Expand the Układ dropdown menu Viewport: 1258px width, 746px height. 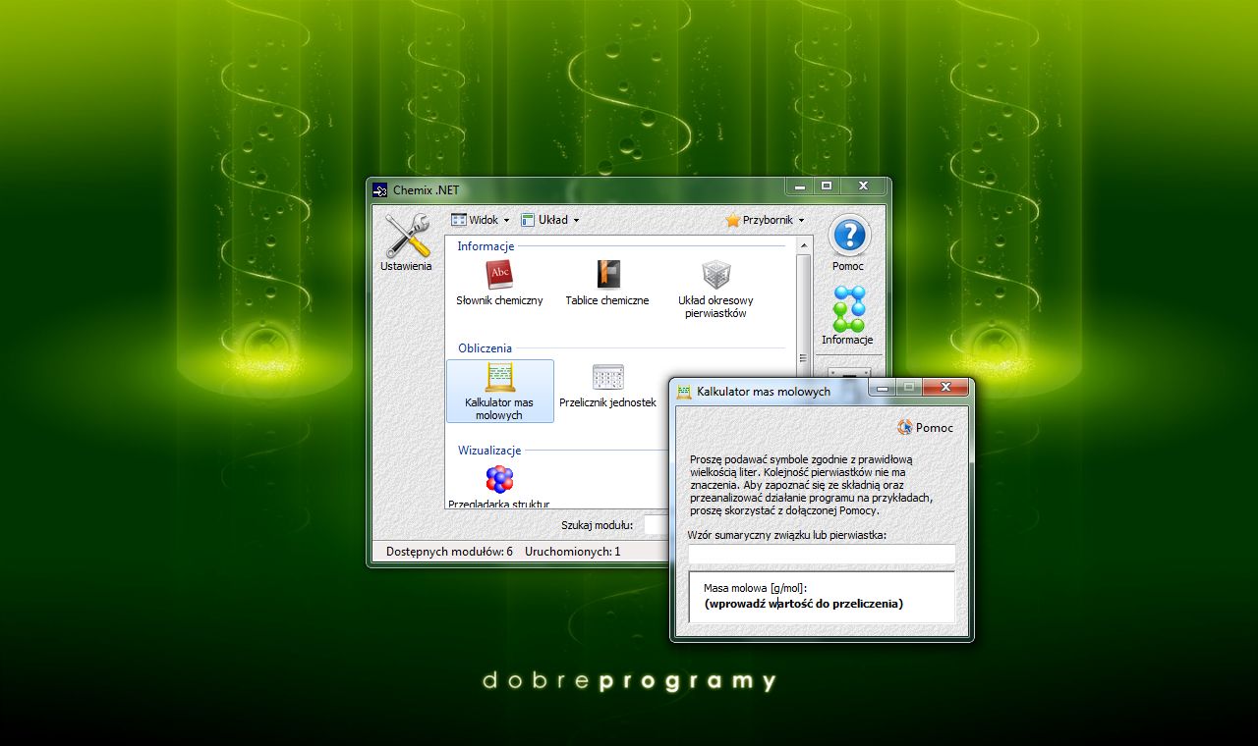tap(550, 220)
